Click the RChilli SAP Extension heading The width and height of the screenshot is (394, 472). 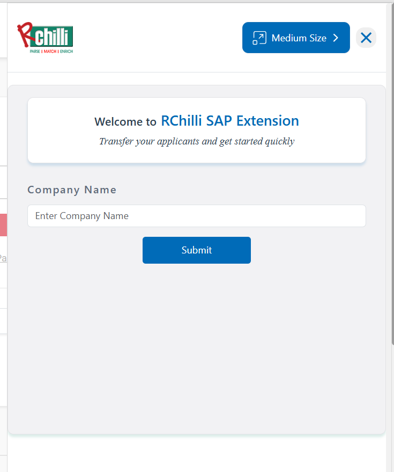pyautogui.click(x=230, y=121)
